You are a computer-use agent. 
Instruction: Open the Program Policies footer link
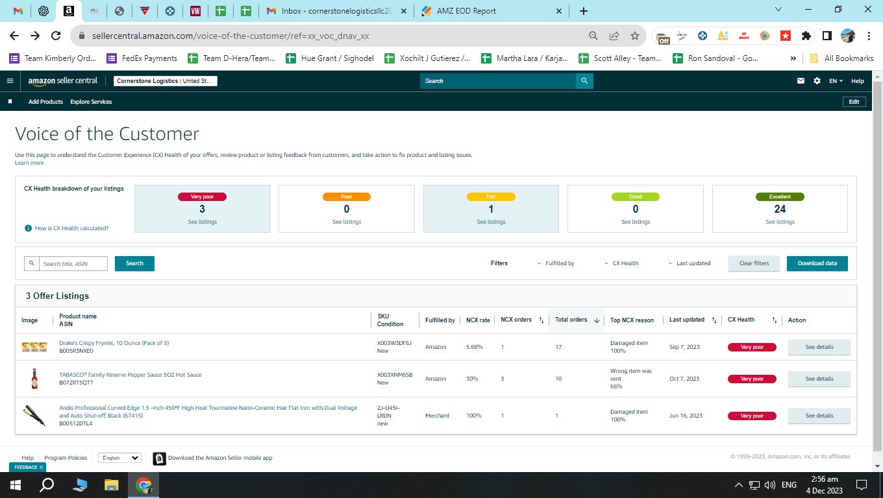tap(66, 458)
